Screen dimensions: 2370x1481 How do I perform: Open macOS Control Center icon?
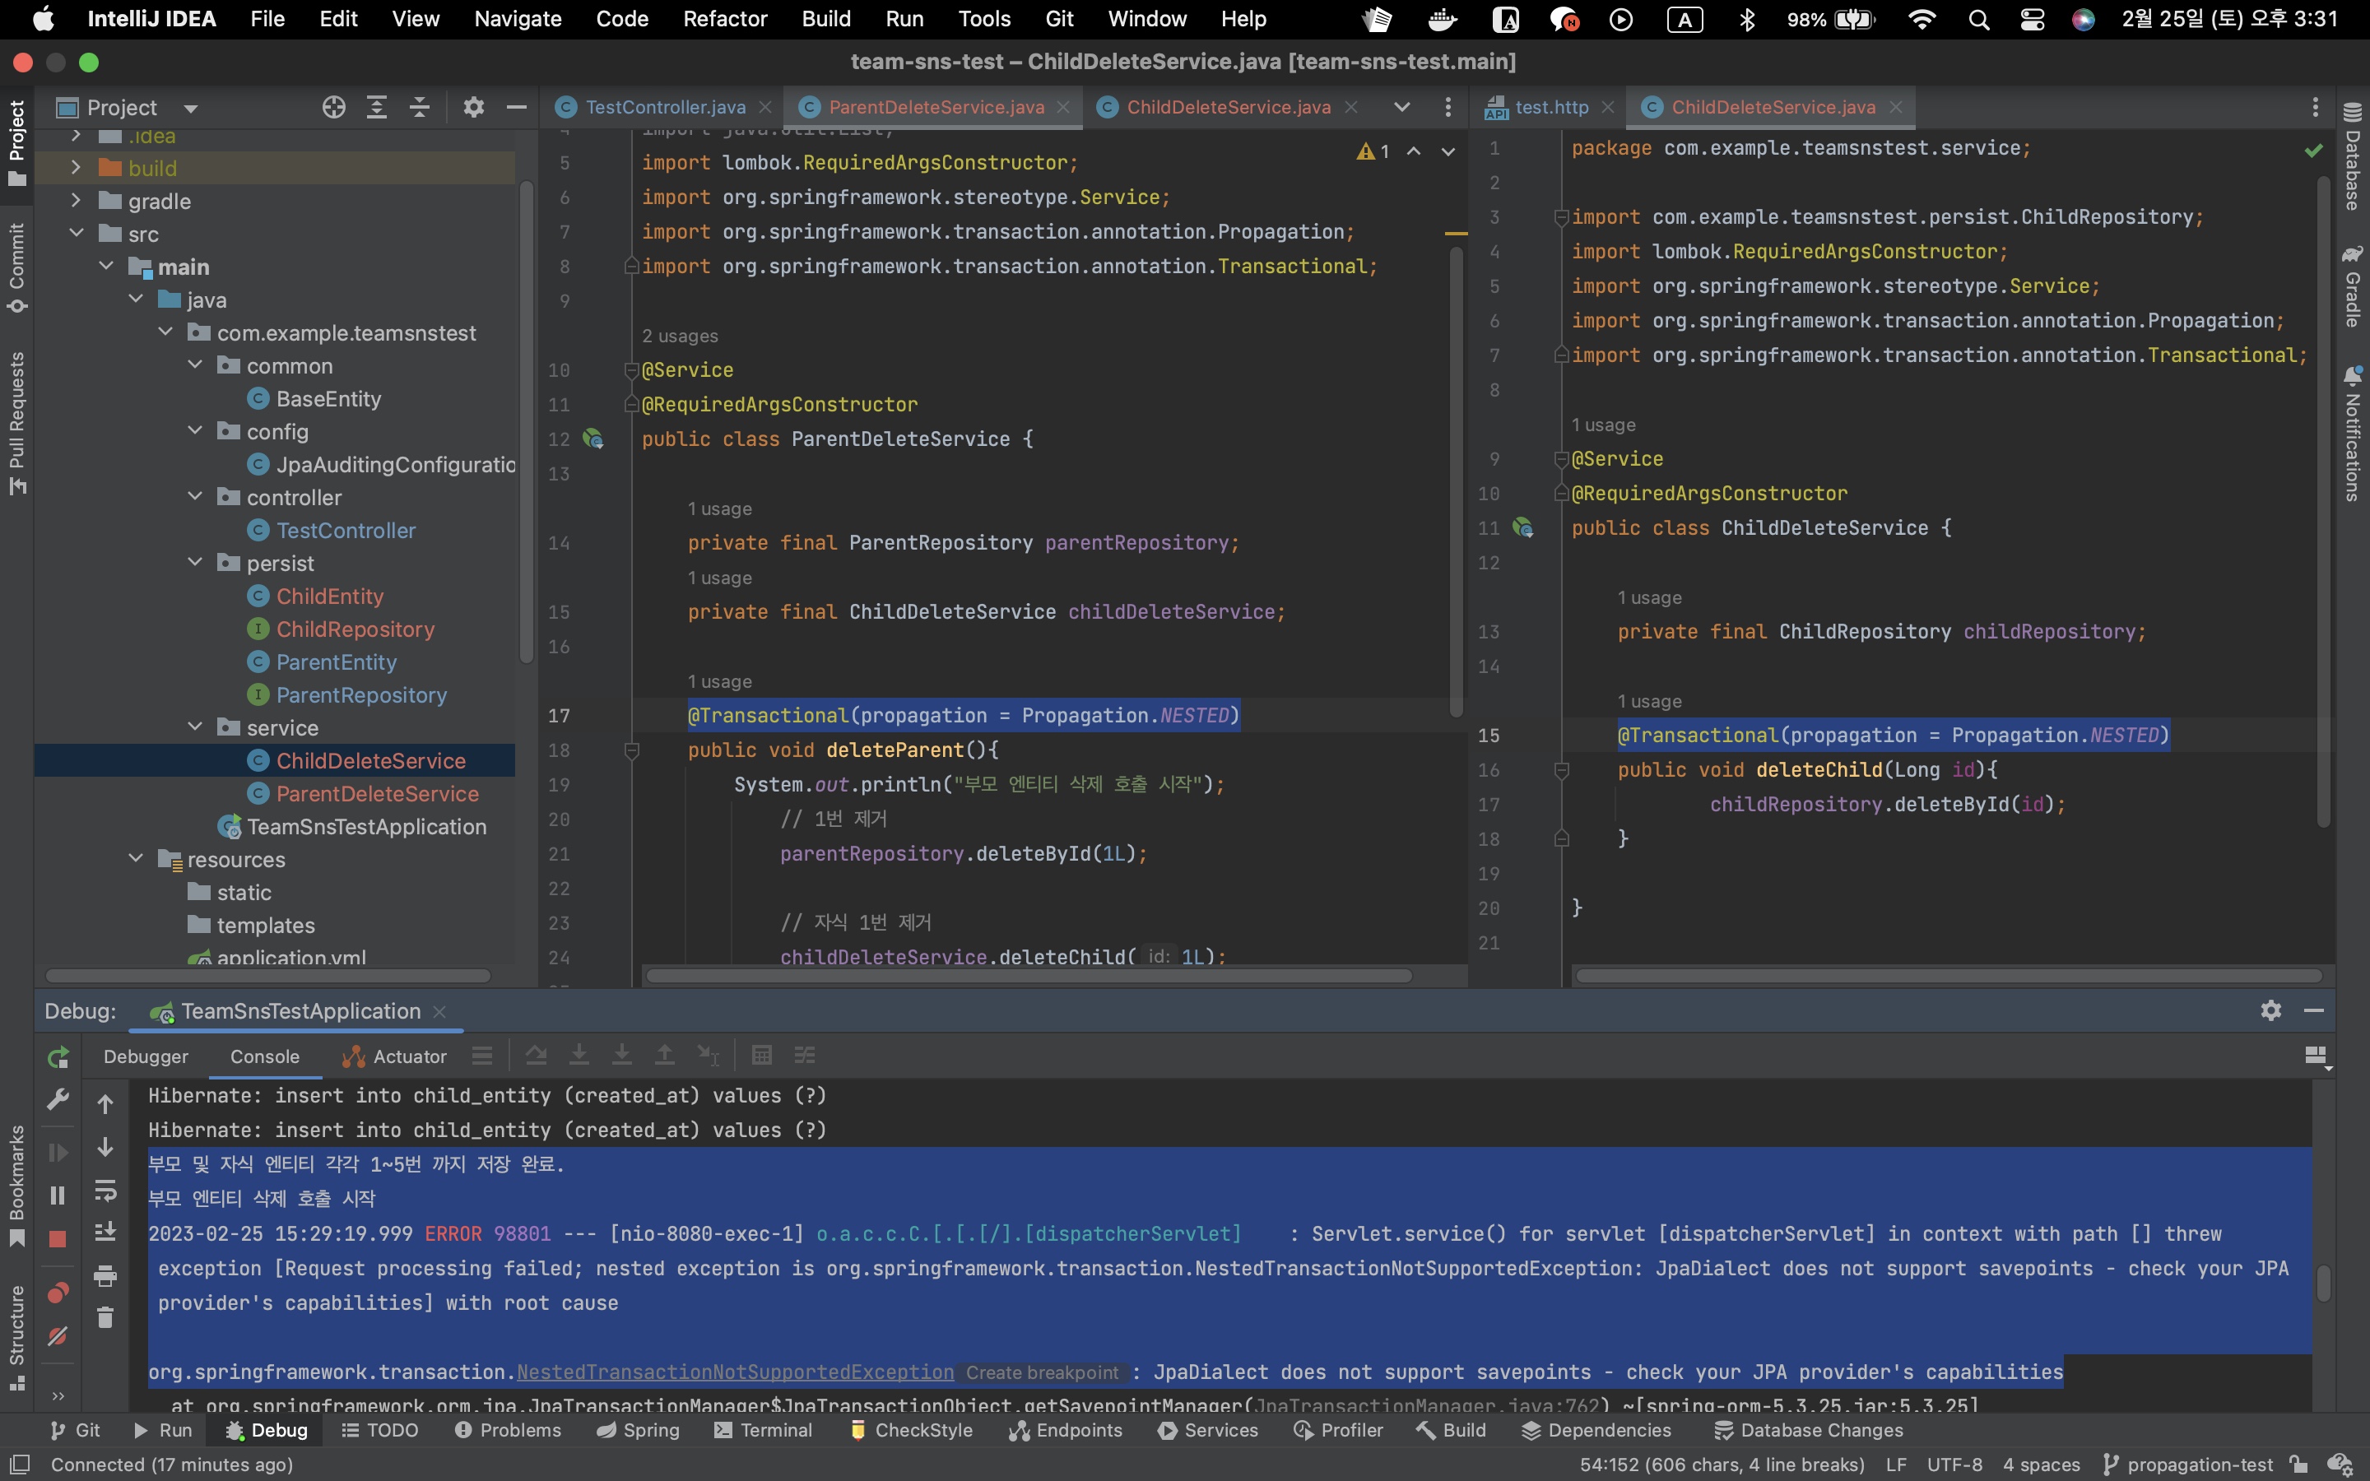(2032, 19)
